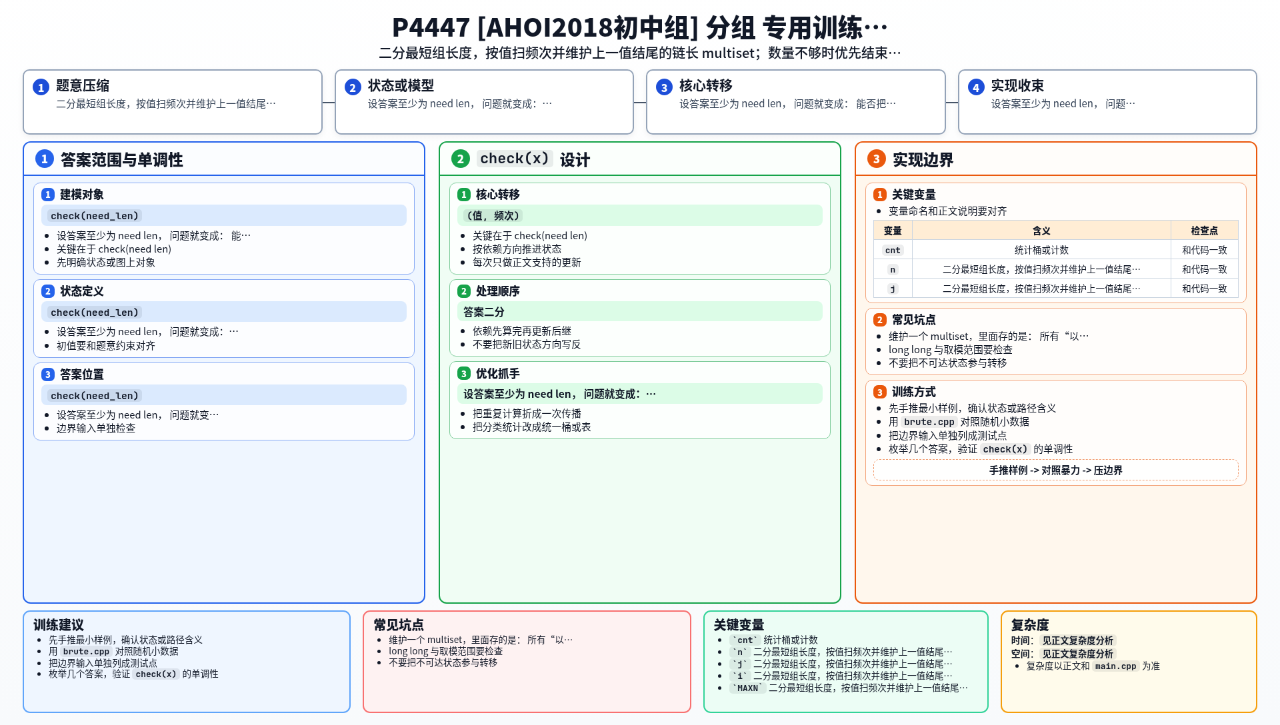The height and width of the screenshot is (725, 1280).
Task: Click 关键在于 check(need len) under 建模对象
Action: click(x=114, y=249)
